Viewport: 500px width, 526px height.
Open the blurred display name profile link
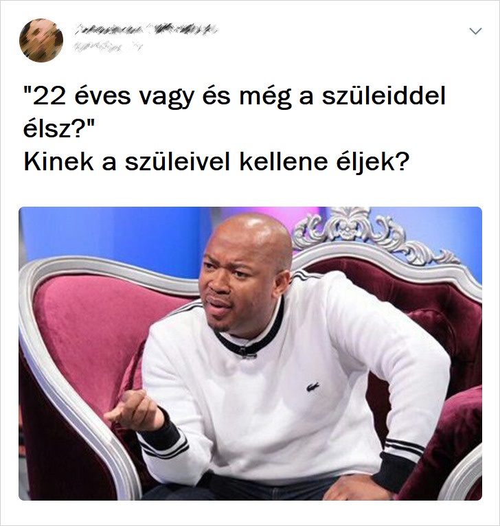coord(146,30)
